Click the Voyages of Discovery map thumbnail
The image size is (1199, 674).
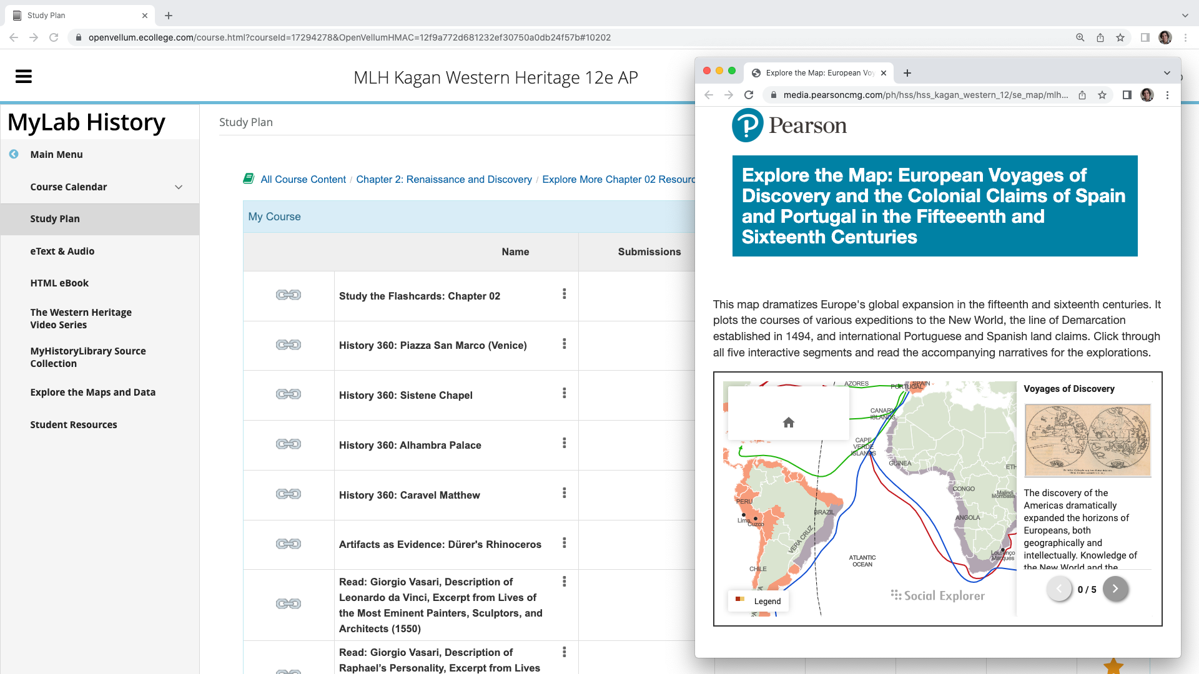coord(1087,440)
